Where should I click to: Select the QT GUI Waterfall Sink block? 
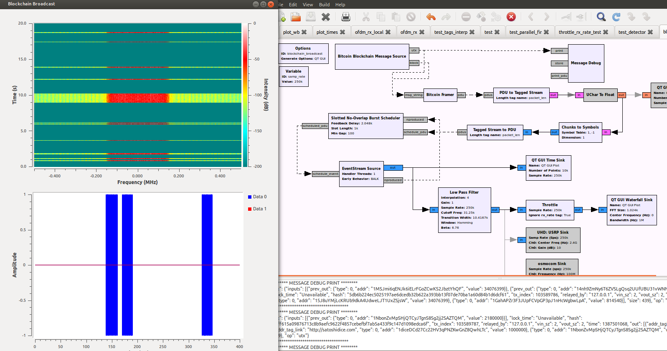click(x=631, y=210)
